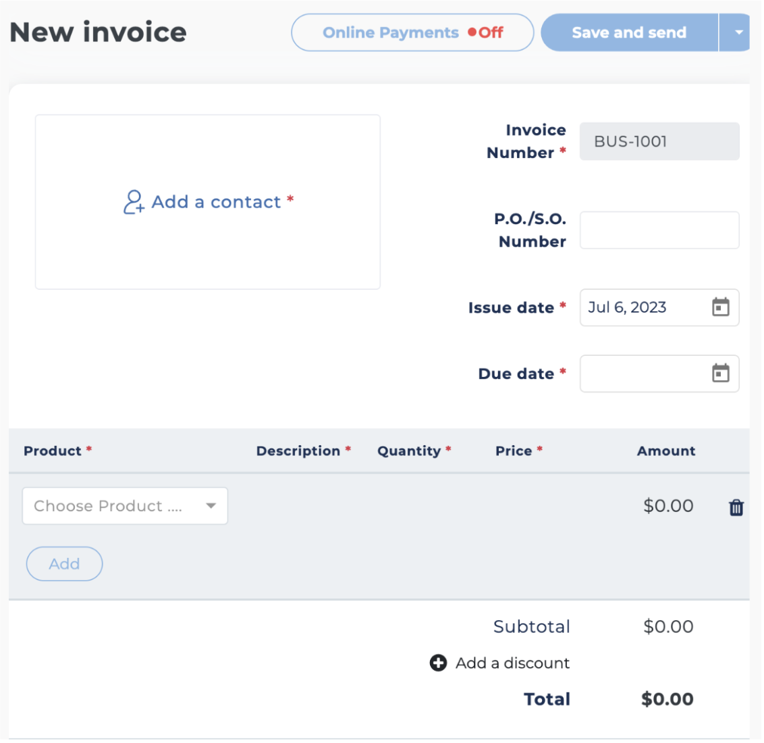Click the Invoice Number field showing BUS-1001
The image size is (764, 743).
click(x=659, y=142)
